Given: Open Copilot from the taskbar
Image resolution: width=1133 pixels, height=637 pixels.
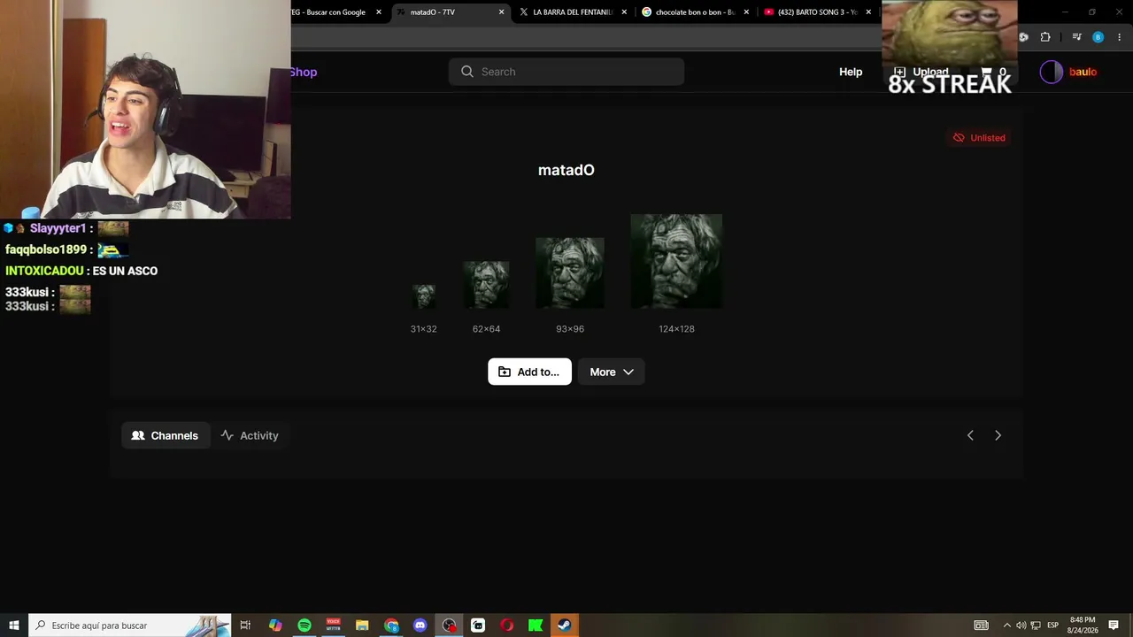Looking at the screenshot, I should 275,625.
